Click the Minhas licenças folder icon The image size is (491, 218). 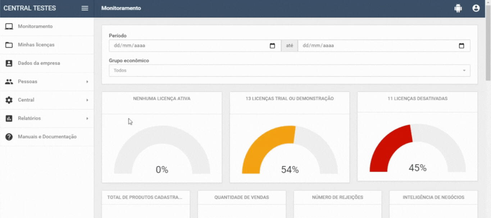(x=9, y=45)
